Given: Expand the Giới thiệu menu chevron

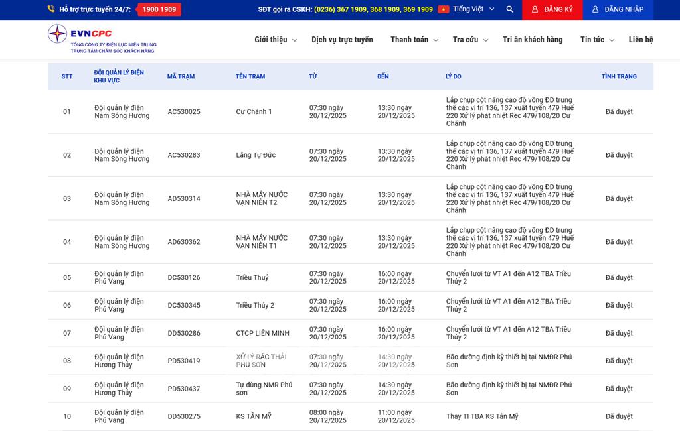Looking at the screenshot, I should (295, 40).
